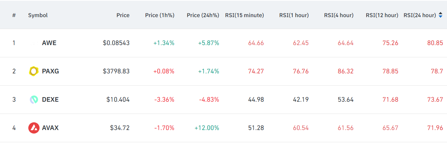The width and height of the screenshot is (447, 144).
Task: Click the # rank column header
Action: coord(14,15)
